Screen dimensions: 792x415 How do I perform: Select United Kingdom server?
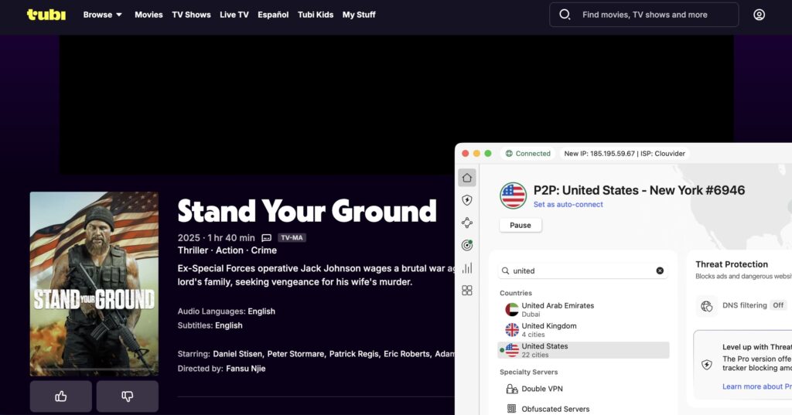(x=583, y=330)
